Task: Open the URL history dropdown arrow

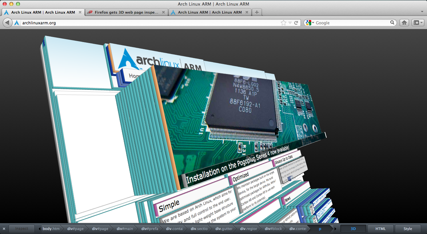Action: click(290, 23)
